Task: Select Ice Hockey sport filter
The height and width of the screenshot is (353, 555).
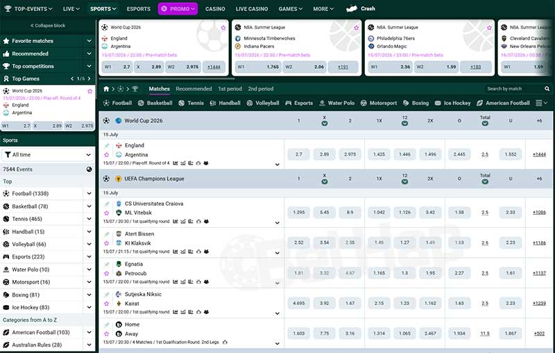Action: 452,103
